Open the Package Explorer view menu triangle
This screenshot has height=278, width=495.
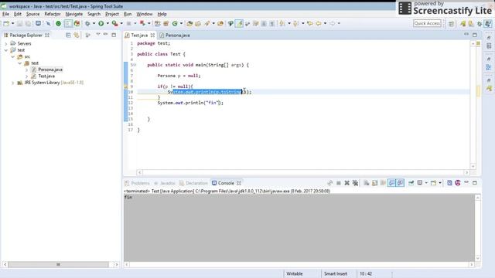[98, 34]
